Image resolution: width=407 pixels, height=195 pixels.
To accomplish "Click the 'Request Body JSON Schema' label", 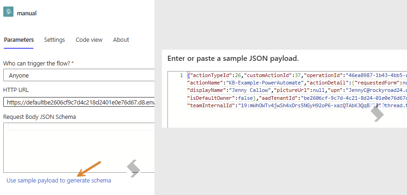I will click(40, 117).
